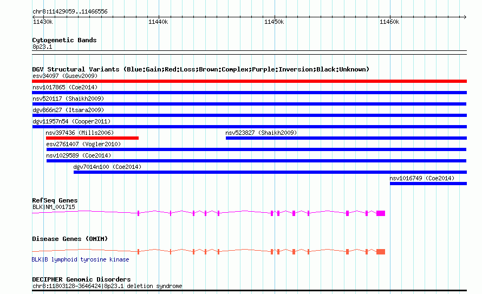Click the nsv397436 (Mills2006) red bar
Screen dimensions: 482x294
[x=92, y=138]
